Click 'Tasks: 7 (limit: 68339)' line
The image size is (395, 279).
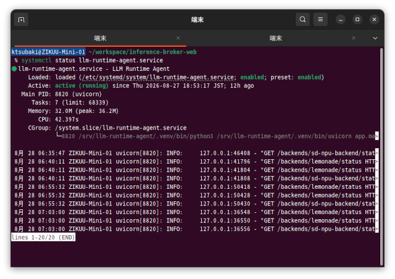(x=70, y=102)
